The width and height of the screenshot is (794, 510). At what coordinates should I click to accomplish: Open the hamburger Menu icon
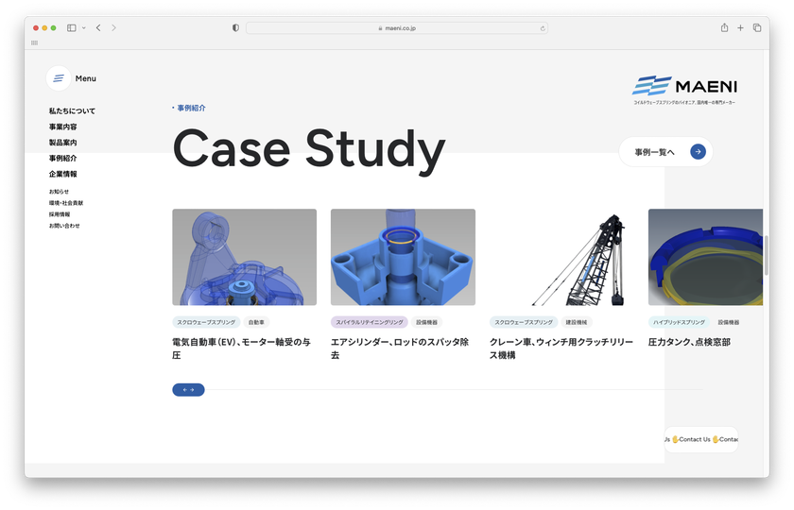[59, 78]
